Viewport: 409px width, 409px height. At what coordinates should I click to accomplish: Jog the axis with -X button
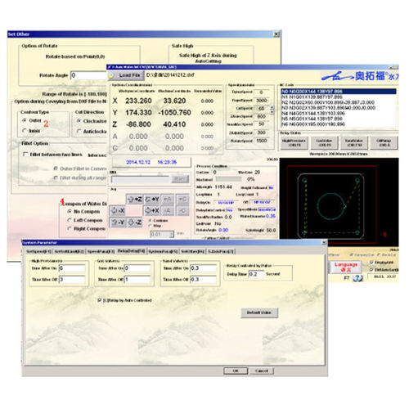[x=118, y=210]
